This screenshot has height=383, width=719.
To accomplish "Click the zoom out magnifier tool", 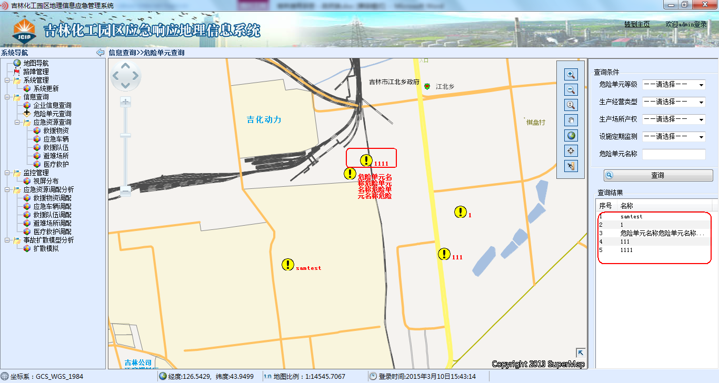I will (570, 90).
